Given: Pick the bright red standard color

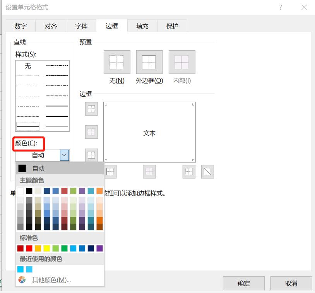Looking at the screenshot, I should [x=29, y=248].
